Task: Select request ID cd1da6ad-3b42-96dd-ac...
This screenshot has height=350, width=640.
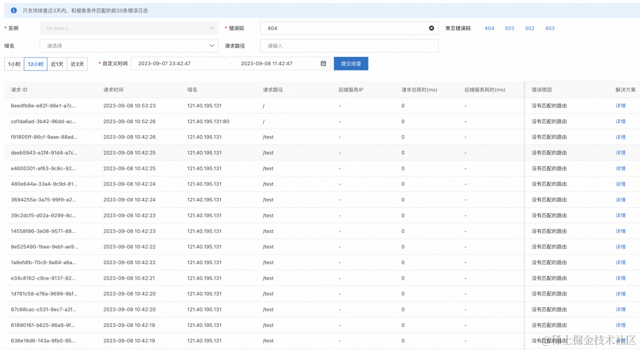Action: pyautogui.click(x=43, y=121)
